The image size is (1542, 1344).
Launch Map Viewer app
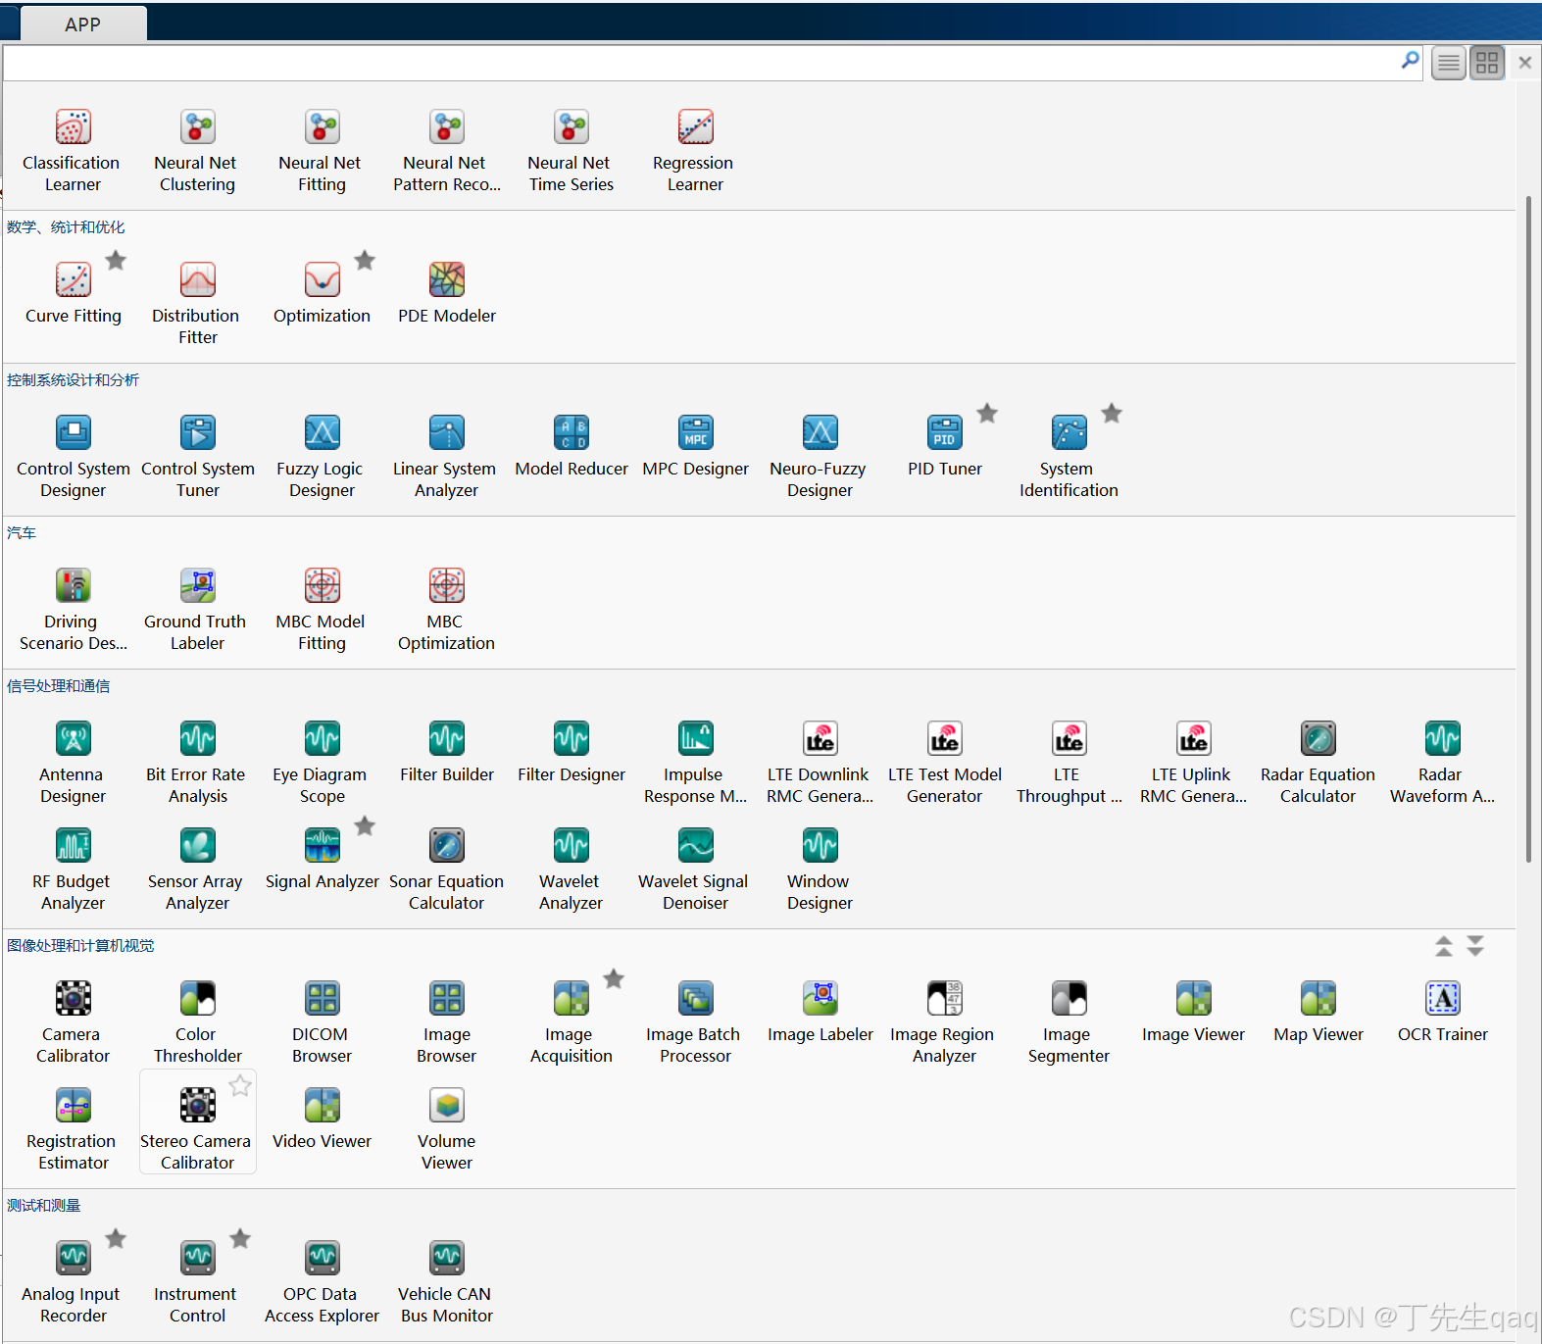1318,1013
